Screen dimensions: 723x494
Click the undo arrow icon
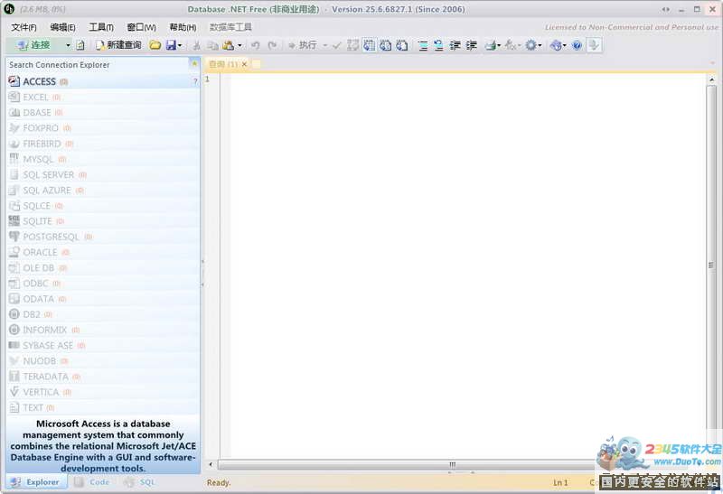click(x=256, y=45)
